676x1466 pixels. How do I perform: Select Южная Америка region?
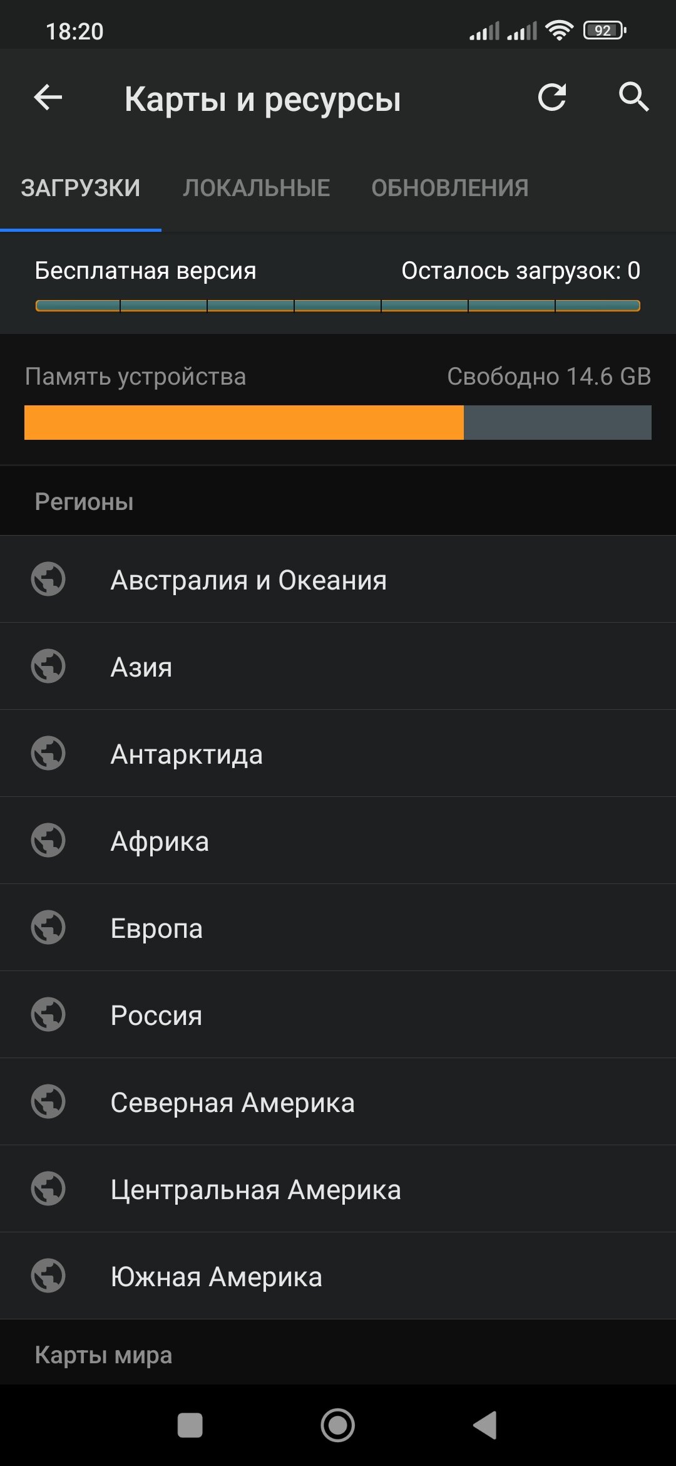point(338,1276)
